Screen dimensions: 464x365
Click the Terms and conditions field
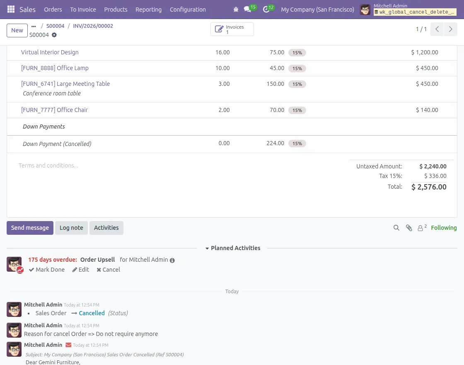point(48,165)
